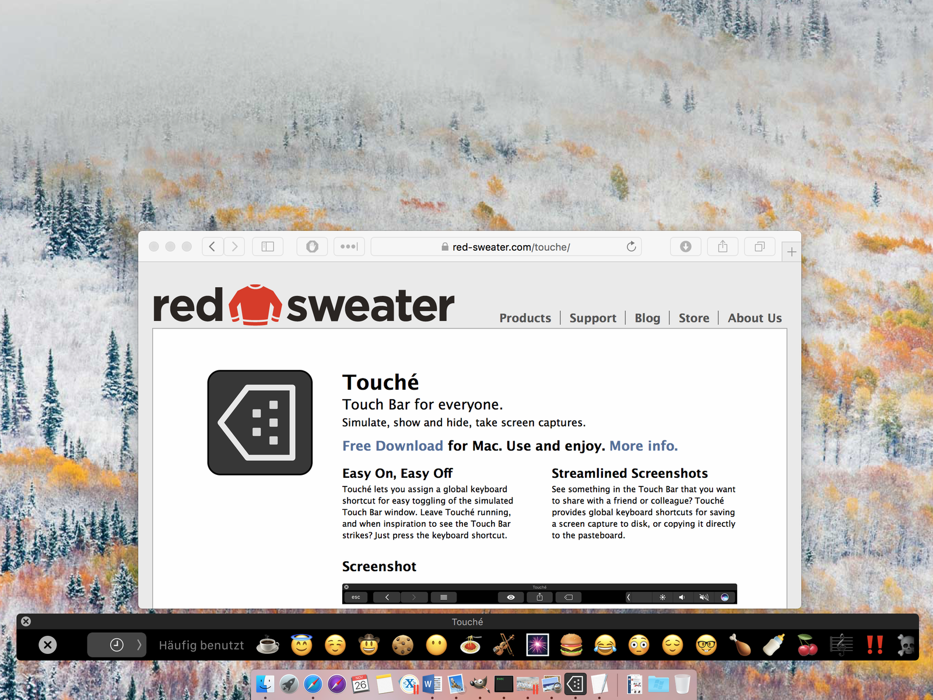The image size is (933, 700).
Task: Click the Touch Bar screenshot image on page
Action: [x=539, y=594]
